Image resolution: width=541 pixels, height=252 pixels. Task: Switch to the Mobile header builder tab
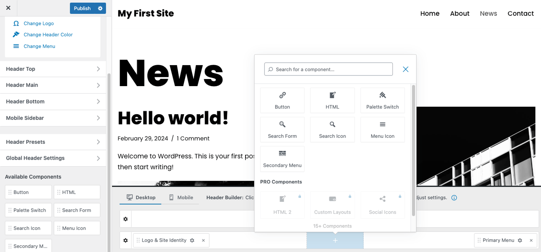pos(181,197)
